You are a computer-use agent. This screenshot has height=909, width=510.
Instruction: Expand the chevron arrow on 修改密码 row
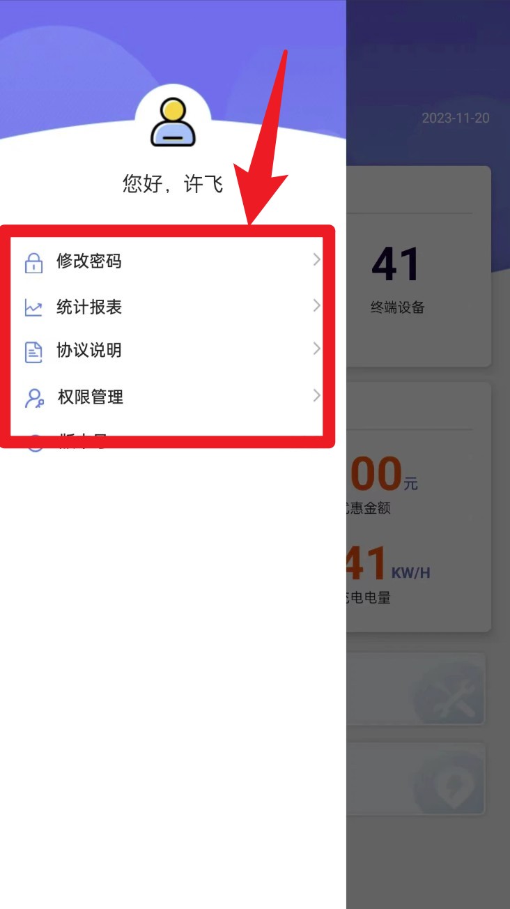click(316, 260)
